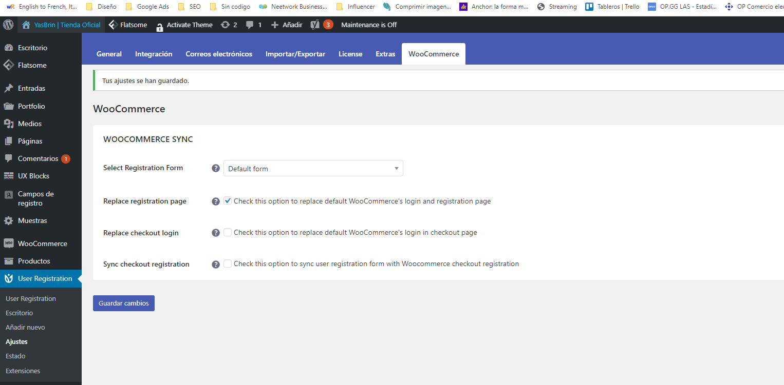The image size is (784, 385).
Task: Open the Default form registration dropdown
Action: (x=313, y=168)
